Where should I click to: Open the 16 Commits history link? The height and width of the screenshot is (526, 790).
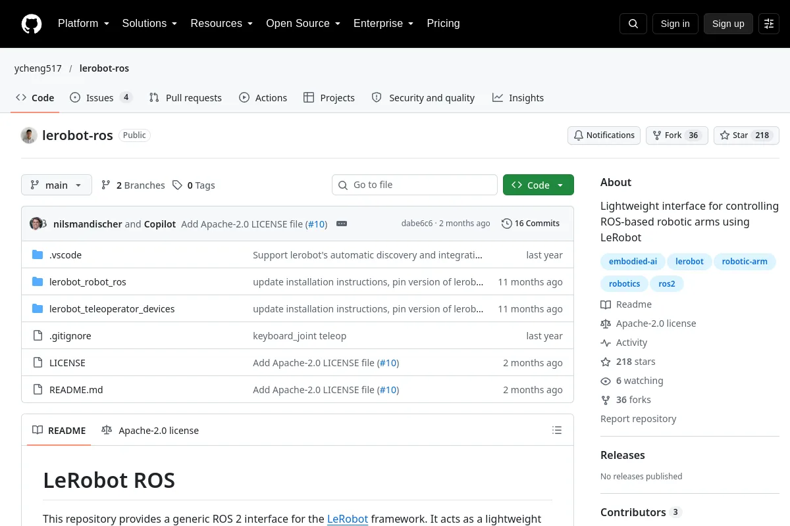tap(531, 224)
